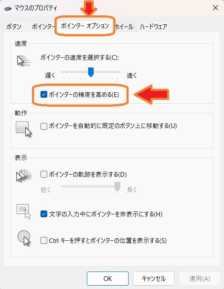Click the OK button
Screen dimensions: 224x289
coord(108,278)
